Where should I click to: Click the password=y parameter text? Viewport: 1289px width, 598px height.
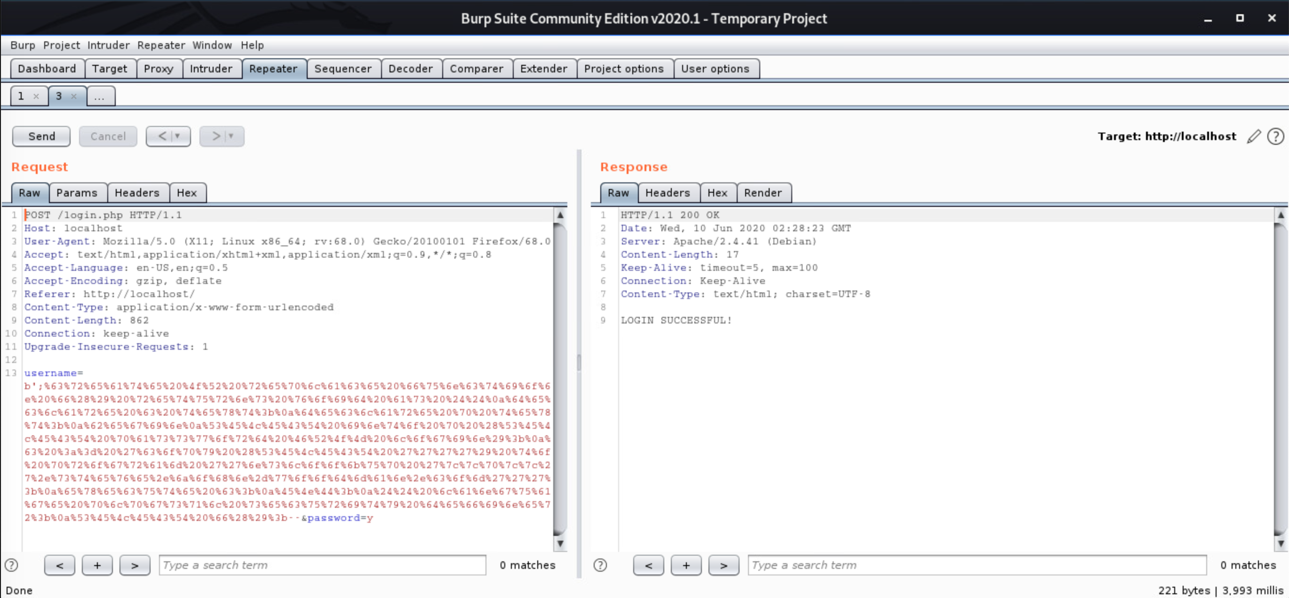click(340, 518)
